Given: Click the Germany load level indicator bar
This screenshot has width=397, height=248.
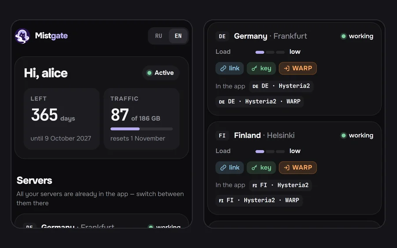Looking at the screenshot, I should tap(270, 52).
